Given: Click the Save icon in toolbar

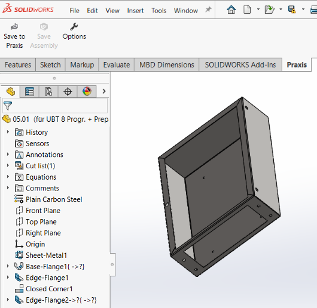Looking at the screenshot, I should [x=292, y=10].
